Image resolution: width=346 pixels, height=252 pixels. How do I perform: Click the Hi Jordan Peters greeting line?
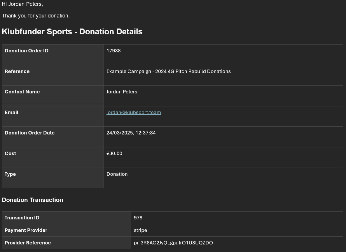[x=22, y=4]
